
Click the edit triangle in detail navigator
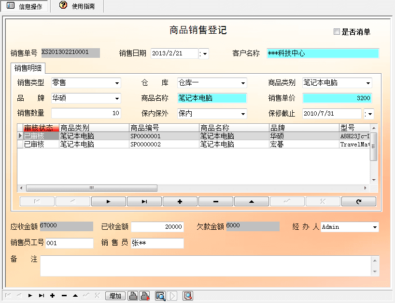pos(252,201)
